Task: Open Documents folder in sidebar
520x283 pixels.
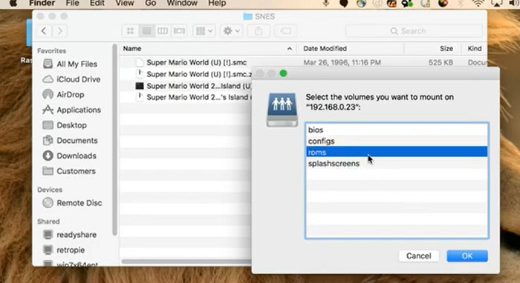Action: pyautogui.click(x=70, y=141)
